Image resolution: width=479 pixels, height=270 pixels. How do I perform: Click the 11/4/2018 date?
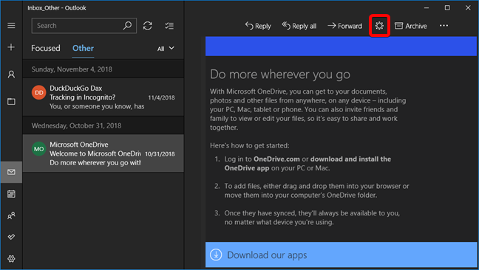(x=161, y=97)
